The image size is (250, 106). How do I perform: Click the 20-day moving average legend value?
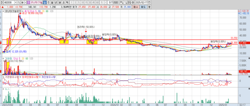pyautogui.click(x=43, y=11)
